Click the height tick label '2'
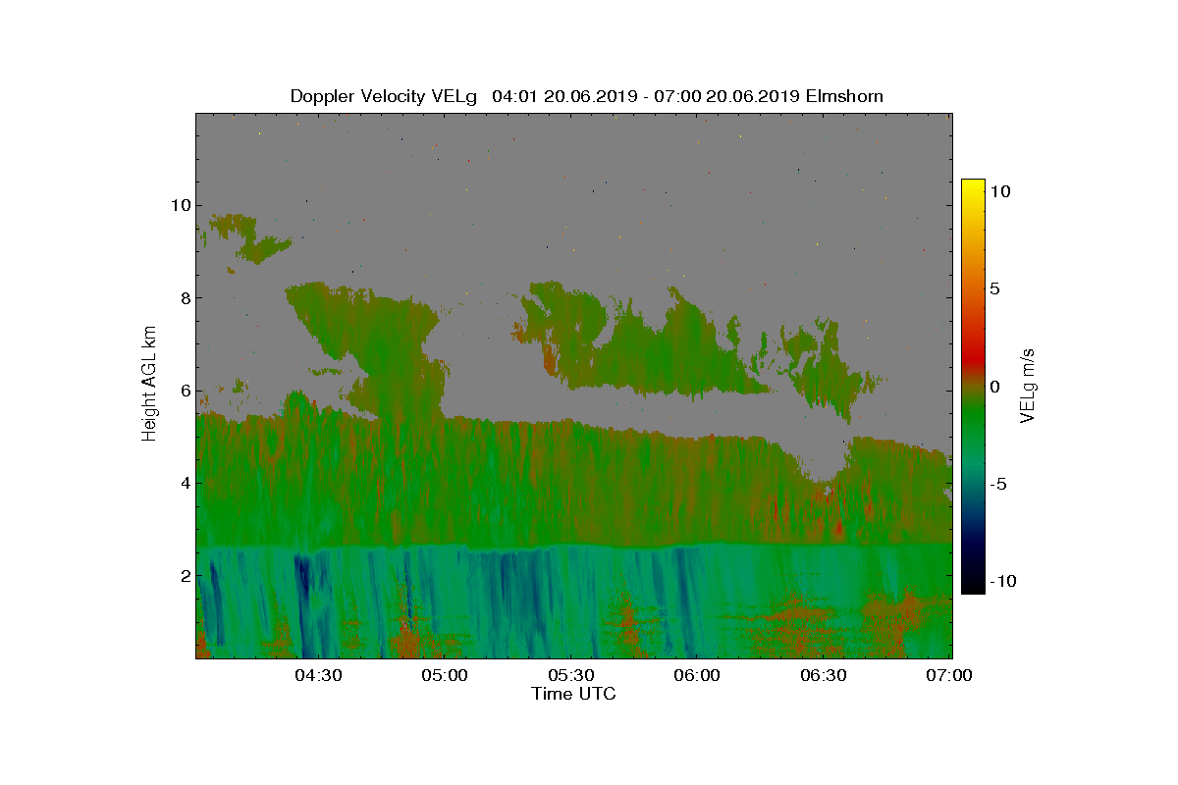The image size is (1178, 785). [x=184, y=575]
